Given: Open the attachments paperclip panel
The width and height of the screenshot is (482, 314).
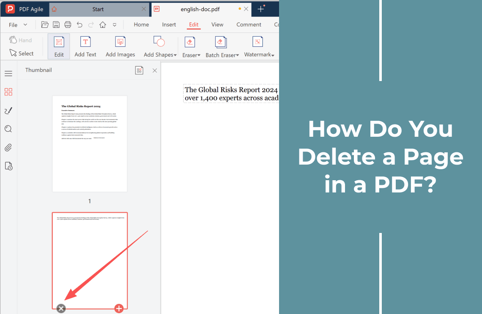Looking at the screenshot, I should click(x=8, y=148).
